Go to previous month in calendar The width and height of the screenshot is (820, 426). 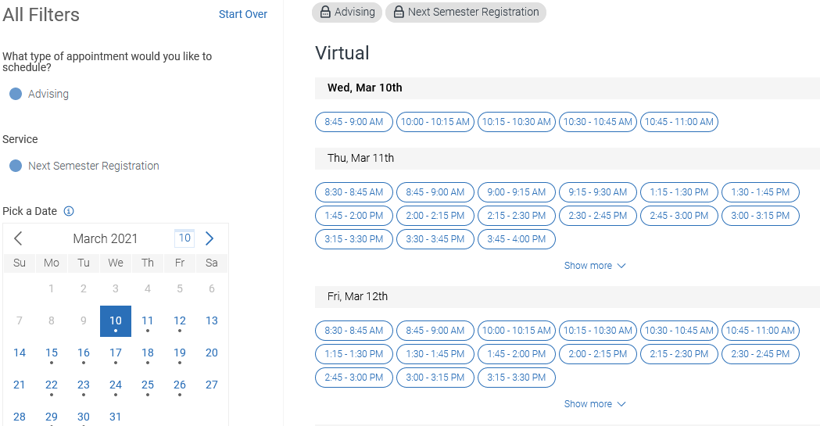pyautogui.click(x=19, y=238)
